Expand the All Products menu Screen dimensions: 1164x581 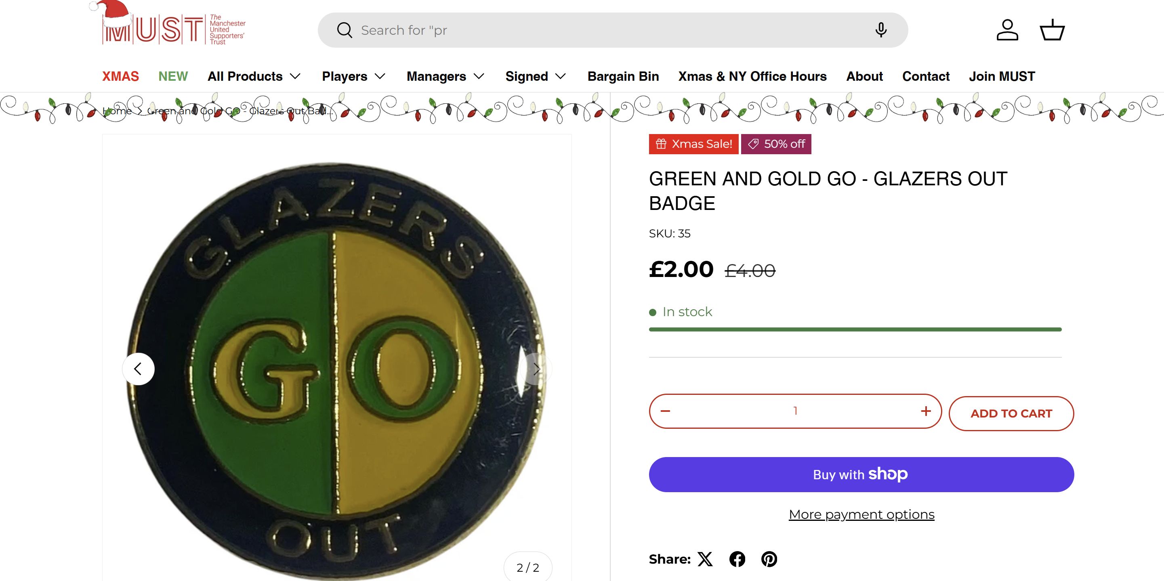pos(254,76)
